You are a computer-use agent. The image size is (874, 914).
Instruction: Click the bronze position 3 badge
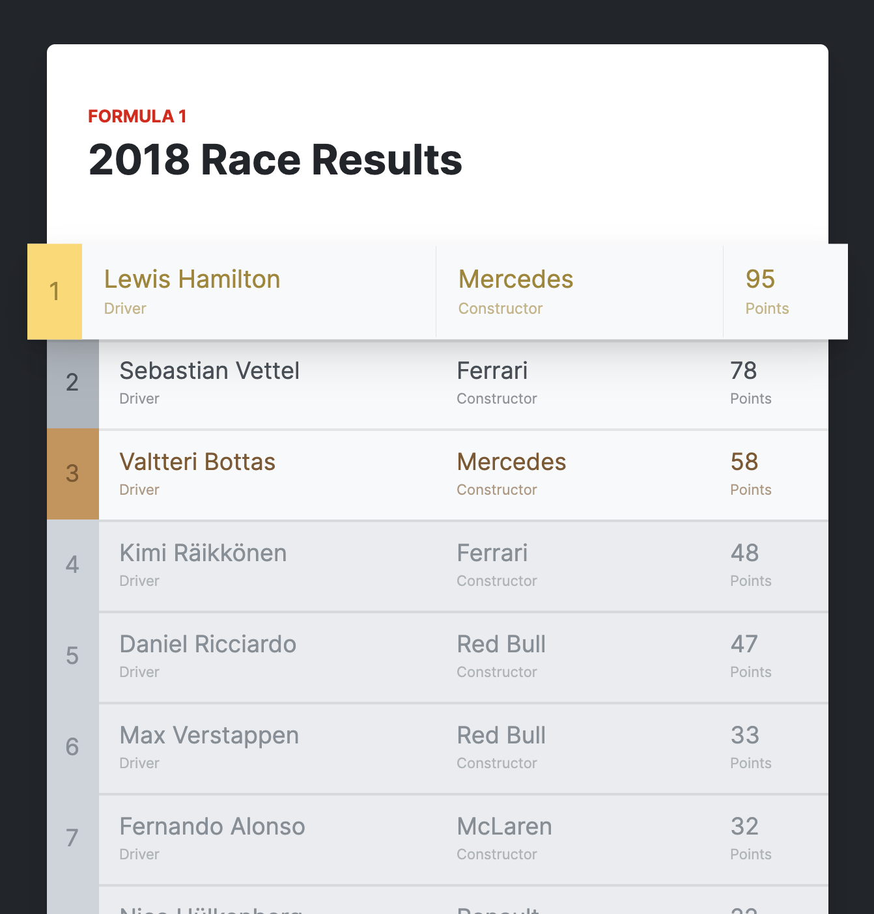(73, 474)
